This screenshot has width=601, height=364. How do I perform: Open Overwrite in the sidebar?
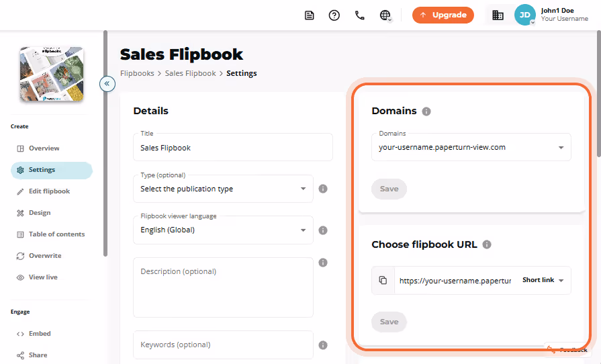tap(51, 256)
